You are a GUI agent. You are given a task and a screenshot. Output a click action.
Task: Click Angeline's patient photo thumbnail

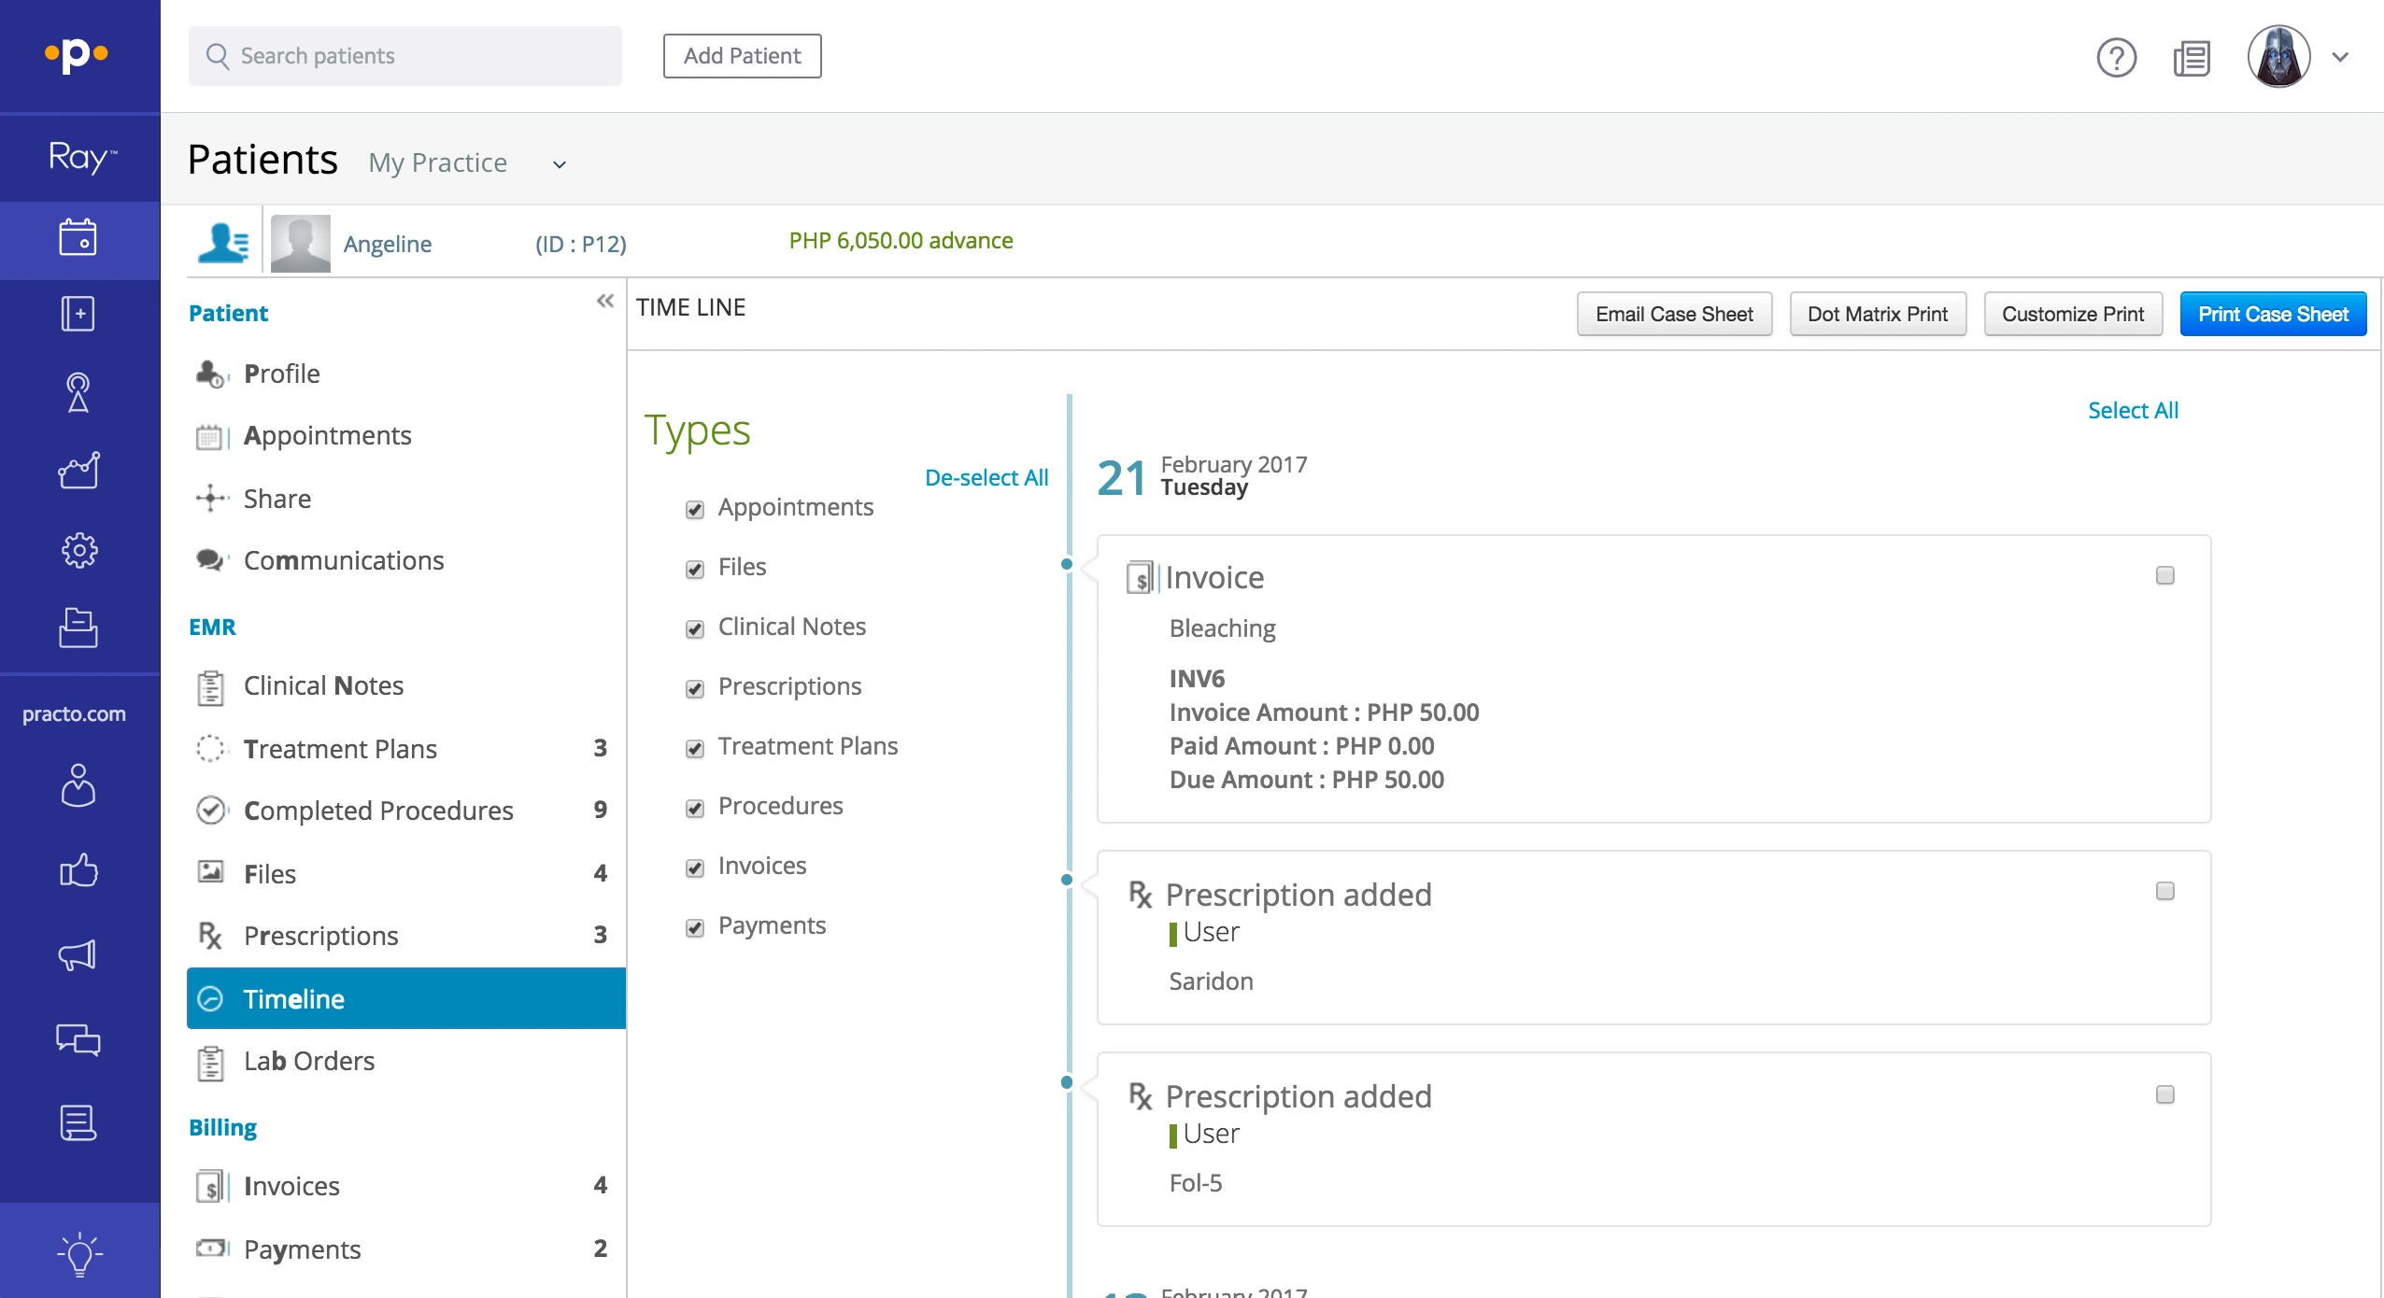pos(301,244)
